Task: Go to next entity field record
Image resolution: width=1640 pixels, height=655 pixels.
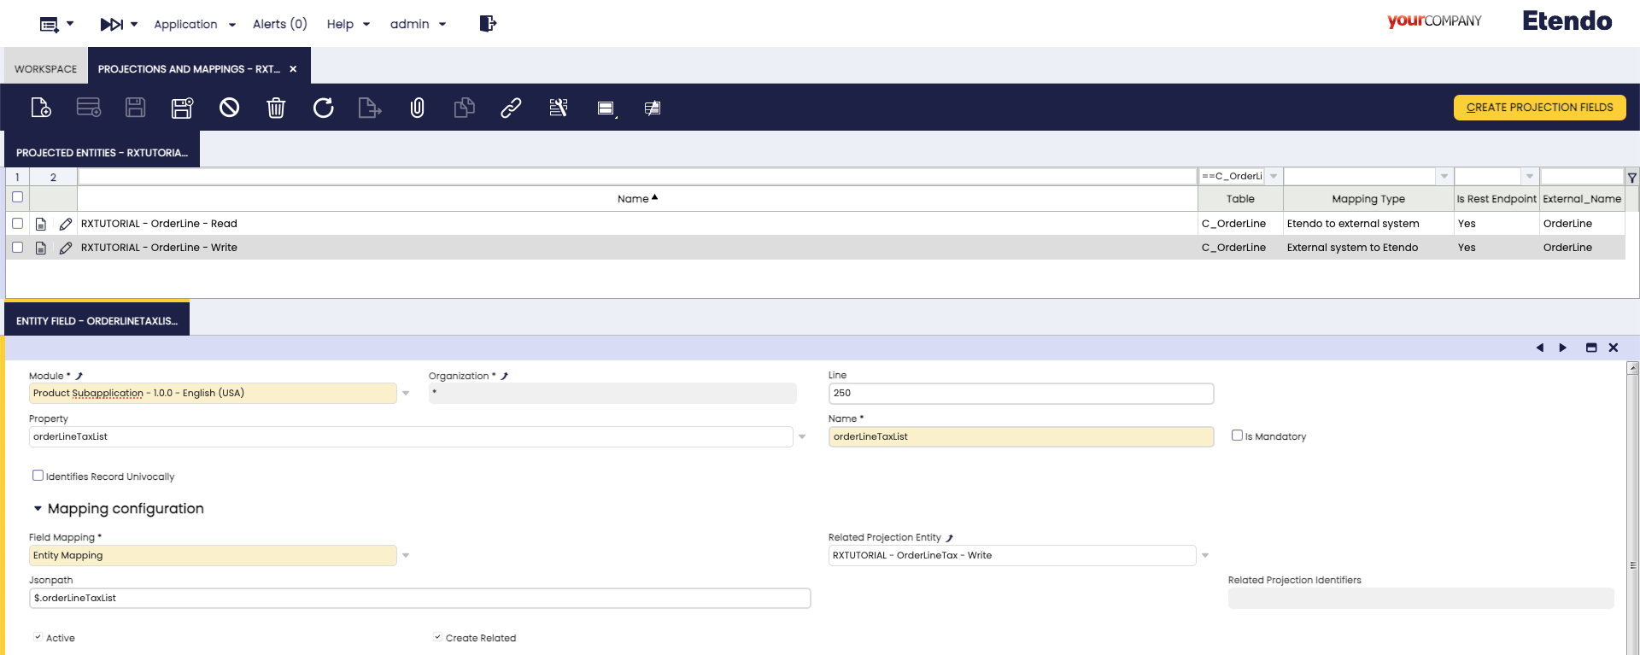Action: (1563, 348)
